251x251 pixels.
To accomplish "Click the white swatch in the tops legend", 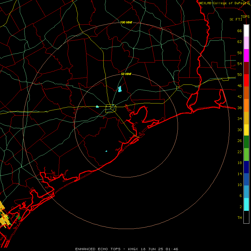I will [246, 31].
